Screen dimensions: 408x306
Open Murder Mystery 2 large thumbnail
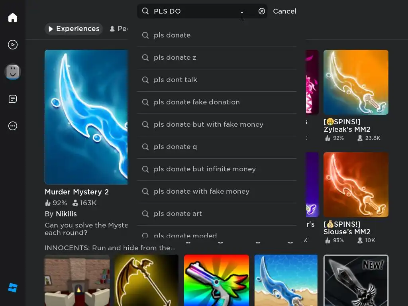point(86,117)
